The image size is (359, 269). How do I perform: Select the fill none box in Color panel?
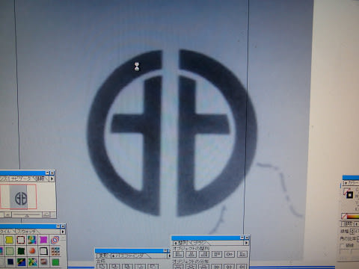346,191
